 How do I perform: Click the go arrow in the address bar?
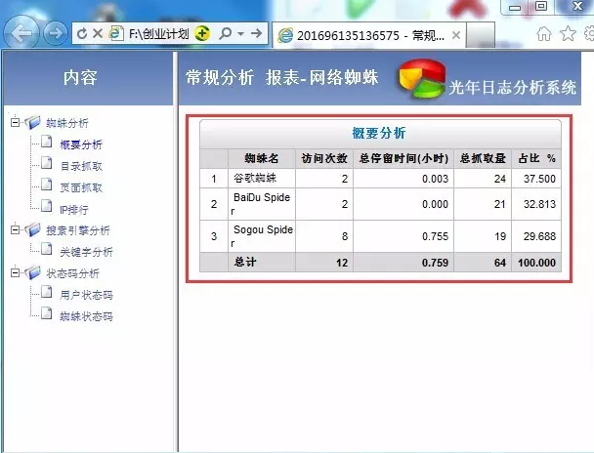[x=257, y=33]
